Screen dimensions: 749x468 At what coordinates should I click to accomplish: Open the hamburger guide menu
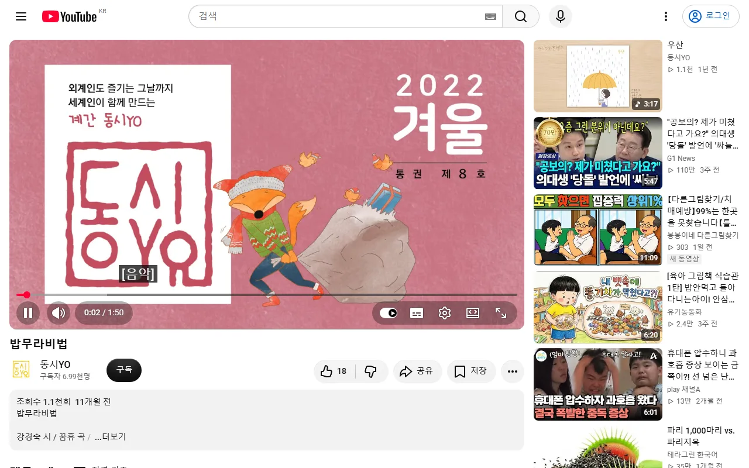point(21,16)
